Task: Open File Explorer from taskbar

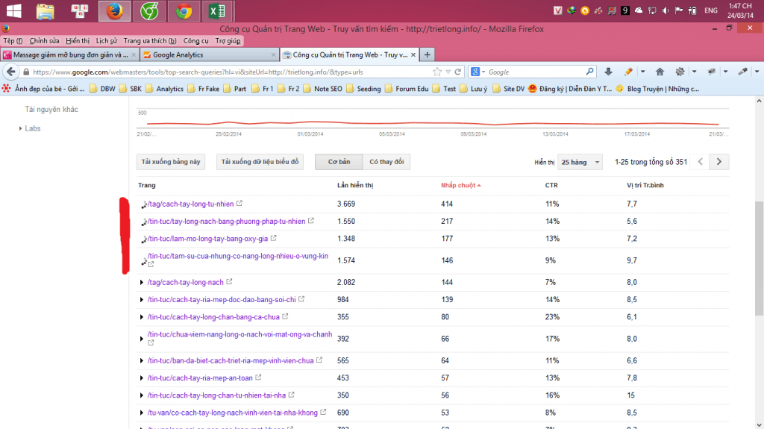Action: click(x=46, y=10)
